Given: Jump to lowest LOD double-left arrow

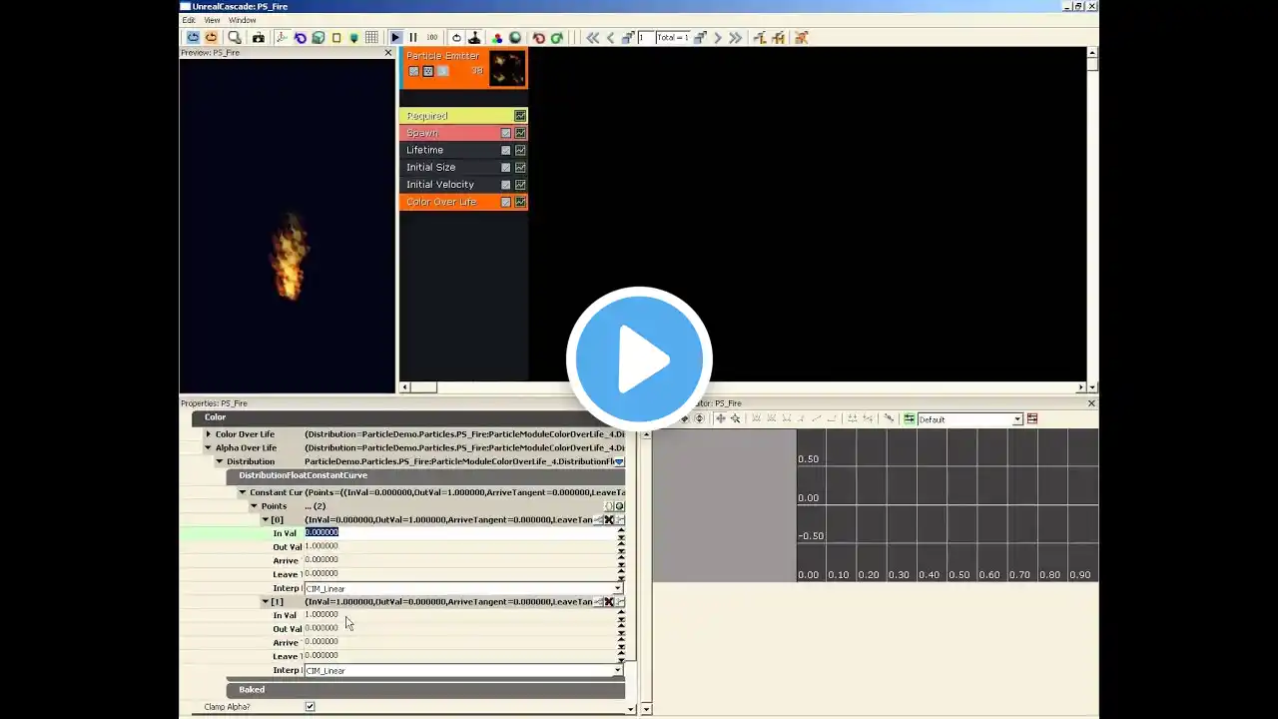Looking at the screenshot, I should coord(593,38).
